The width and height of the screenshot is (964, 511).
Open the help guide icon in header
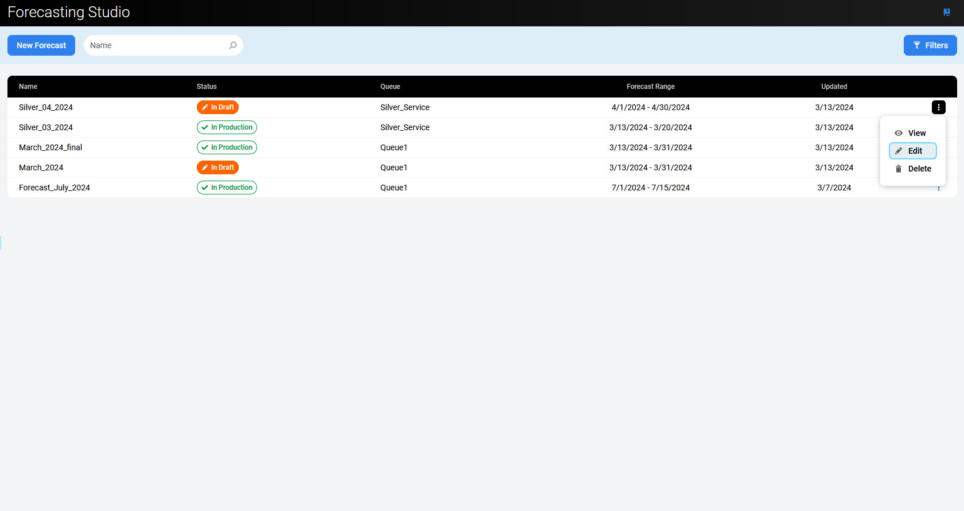coord(946,12)
